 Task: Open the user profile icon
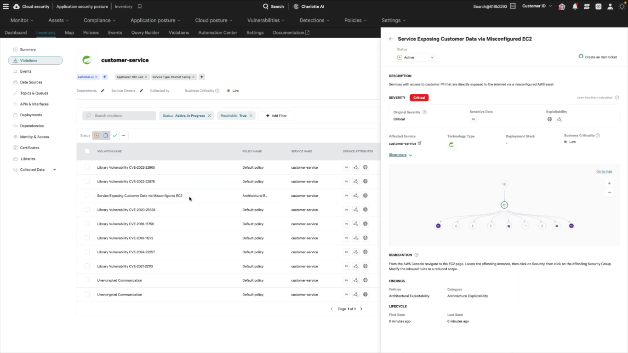click(x=610, y=6)
